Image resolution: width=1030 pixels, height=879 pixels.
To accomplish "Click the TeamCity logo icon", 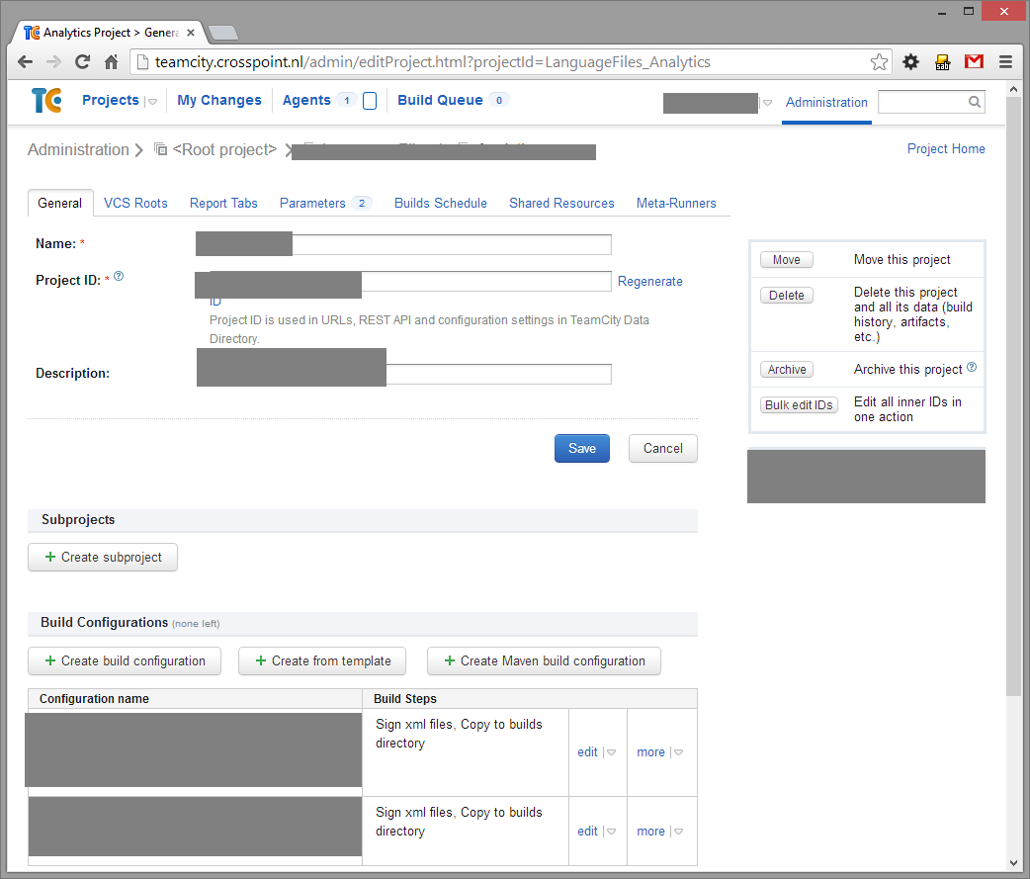I will click(x=46, y=100).
